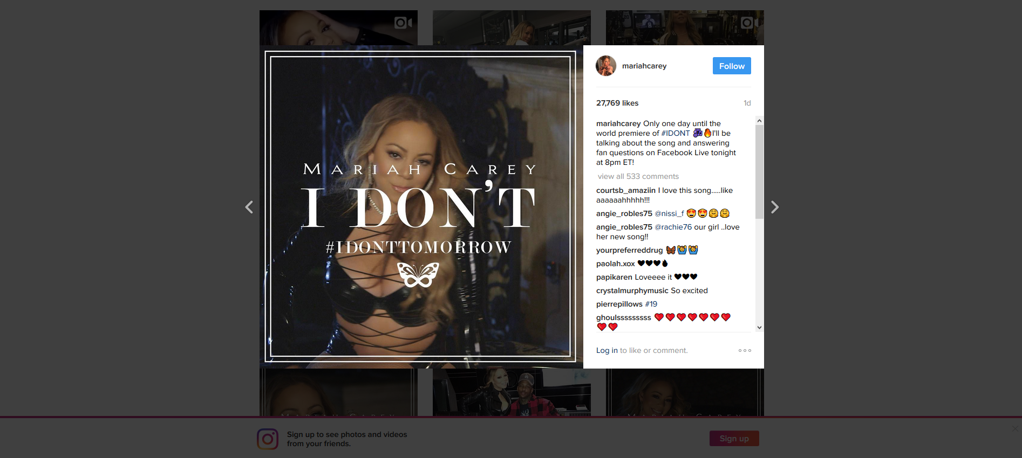Screen dimensions: 1022x458
Task: Click mariahcarey's profile avatar
Action: point(606,66)
